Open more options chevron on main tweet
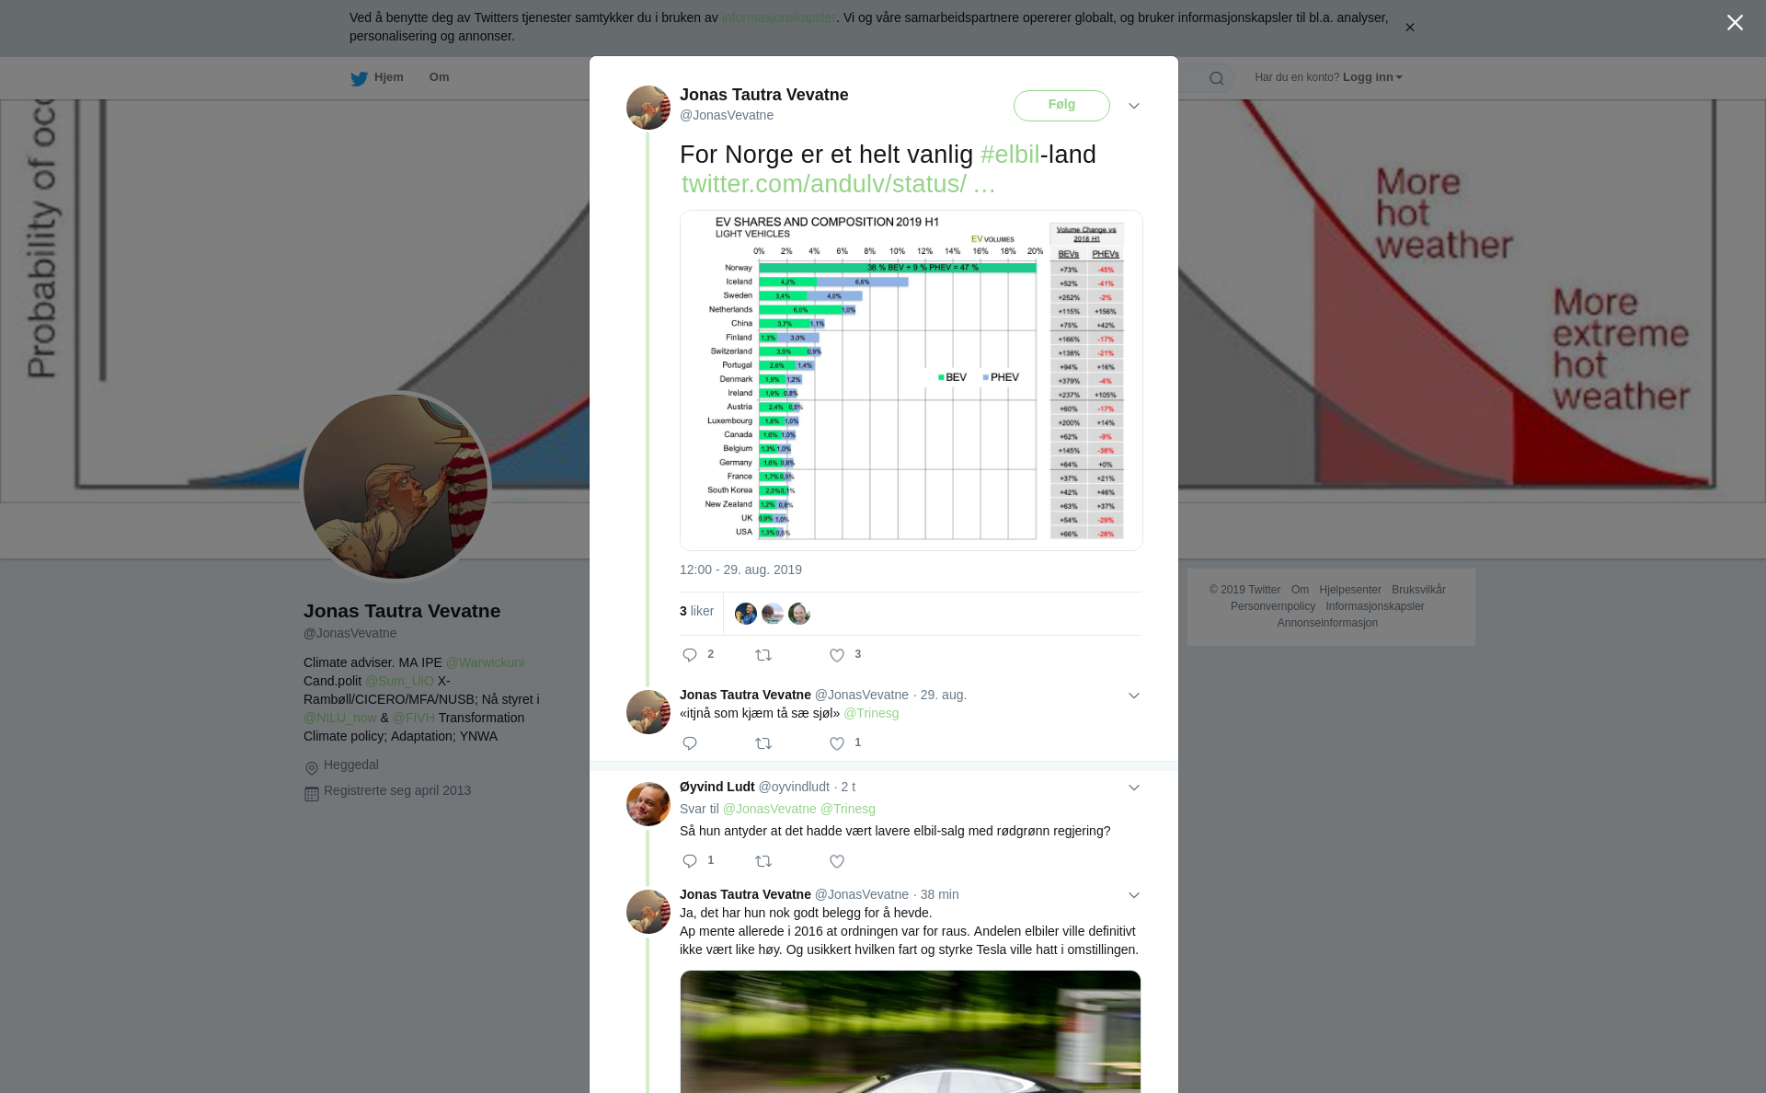The image size is (1766, 1093). pos(1134,106)
